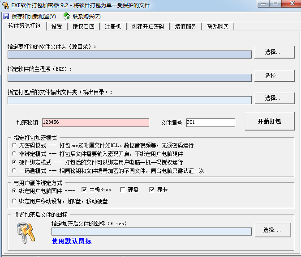
Task: Switch to 设置 tab
Action: coord(57,26)
